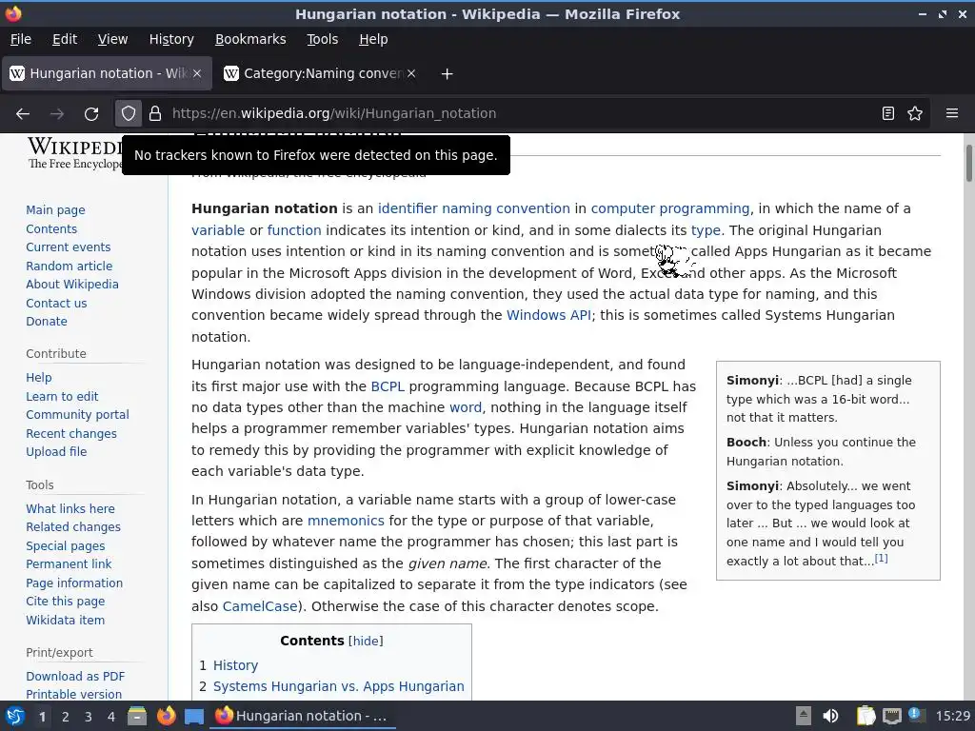Click the Current events link
The height and width of the screenshot is (731, 975).
point(69,247)
